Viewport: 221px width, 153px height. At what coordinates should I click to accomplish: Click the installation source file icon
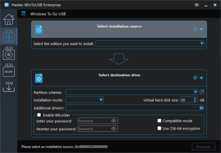pyautogui.click(x=39, y=29)
